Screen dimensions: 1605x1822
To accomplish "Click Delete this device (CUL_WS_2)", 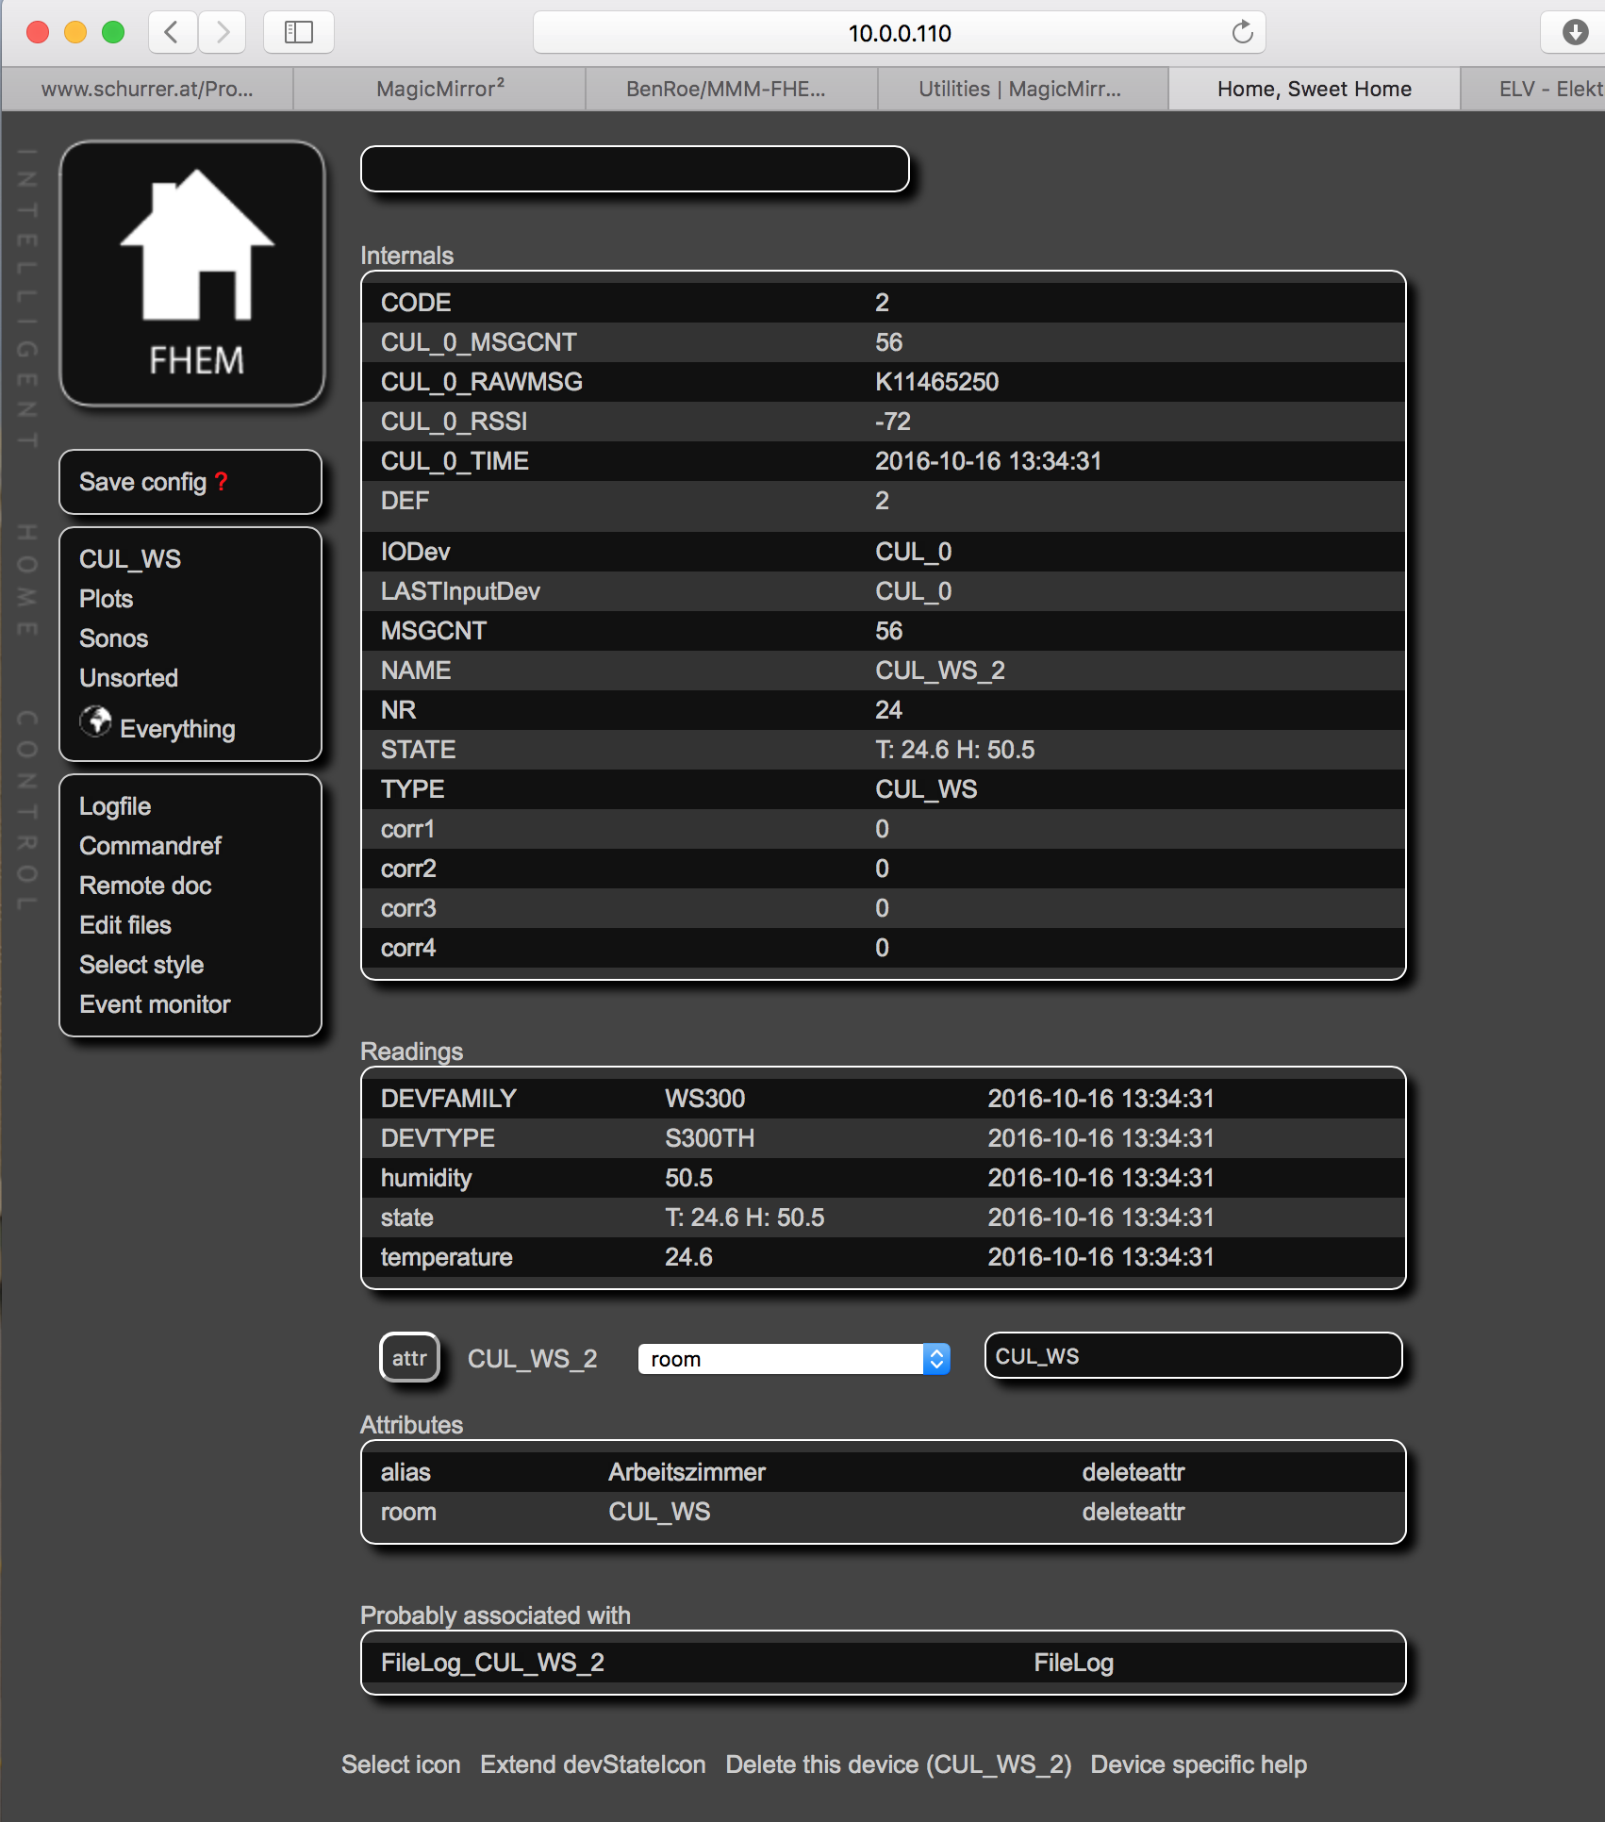I will click(x=898, y=1764).
